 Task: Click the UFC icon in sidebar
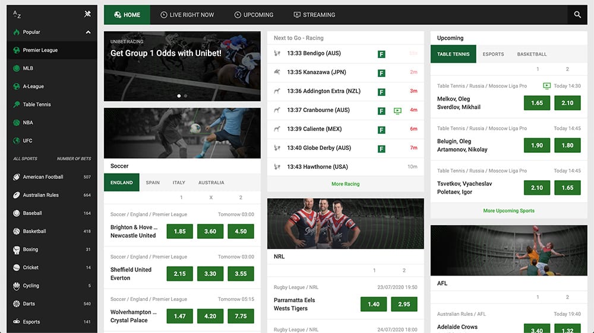click(x=16, y=140)
